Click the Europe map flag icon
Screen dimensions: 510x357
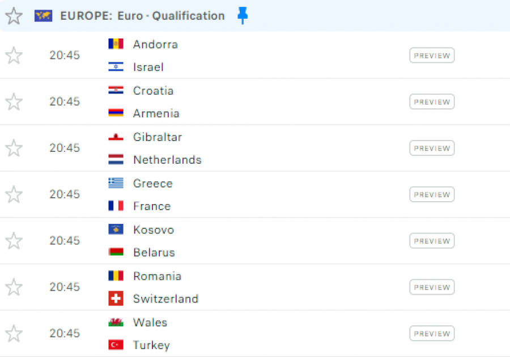click(x=43, y=16)
